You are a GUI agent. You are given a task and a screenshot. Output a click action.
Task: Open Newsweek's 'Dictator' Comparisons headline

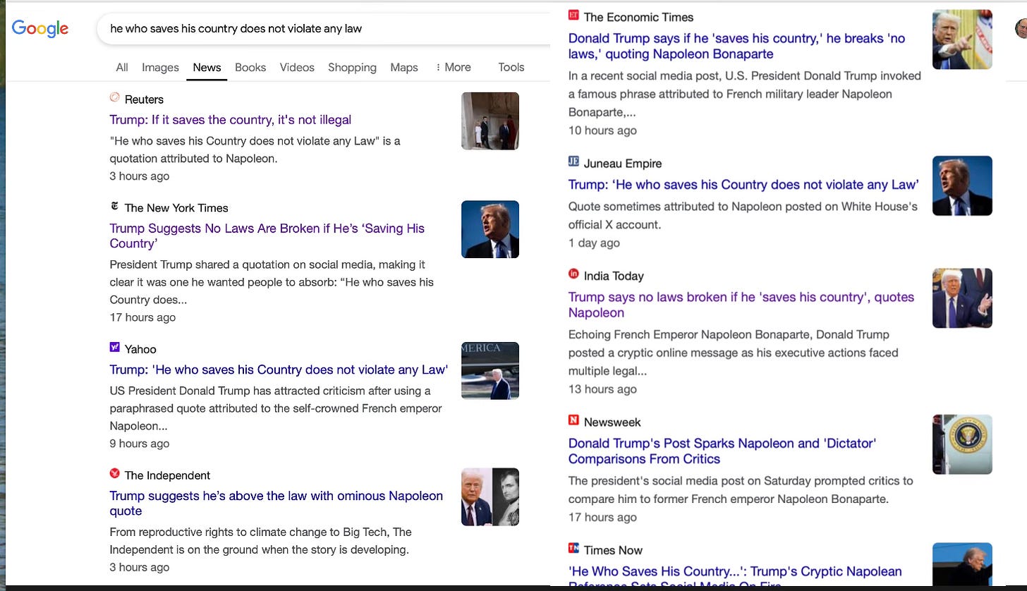722,451
